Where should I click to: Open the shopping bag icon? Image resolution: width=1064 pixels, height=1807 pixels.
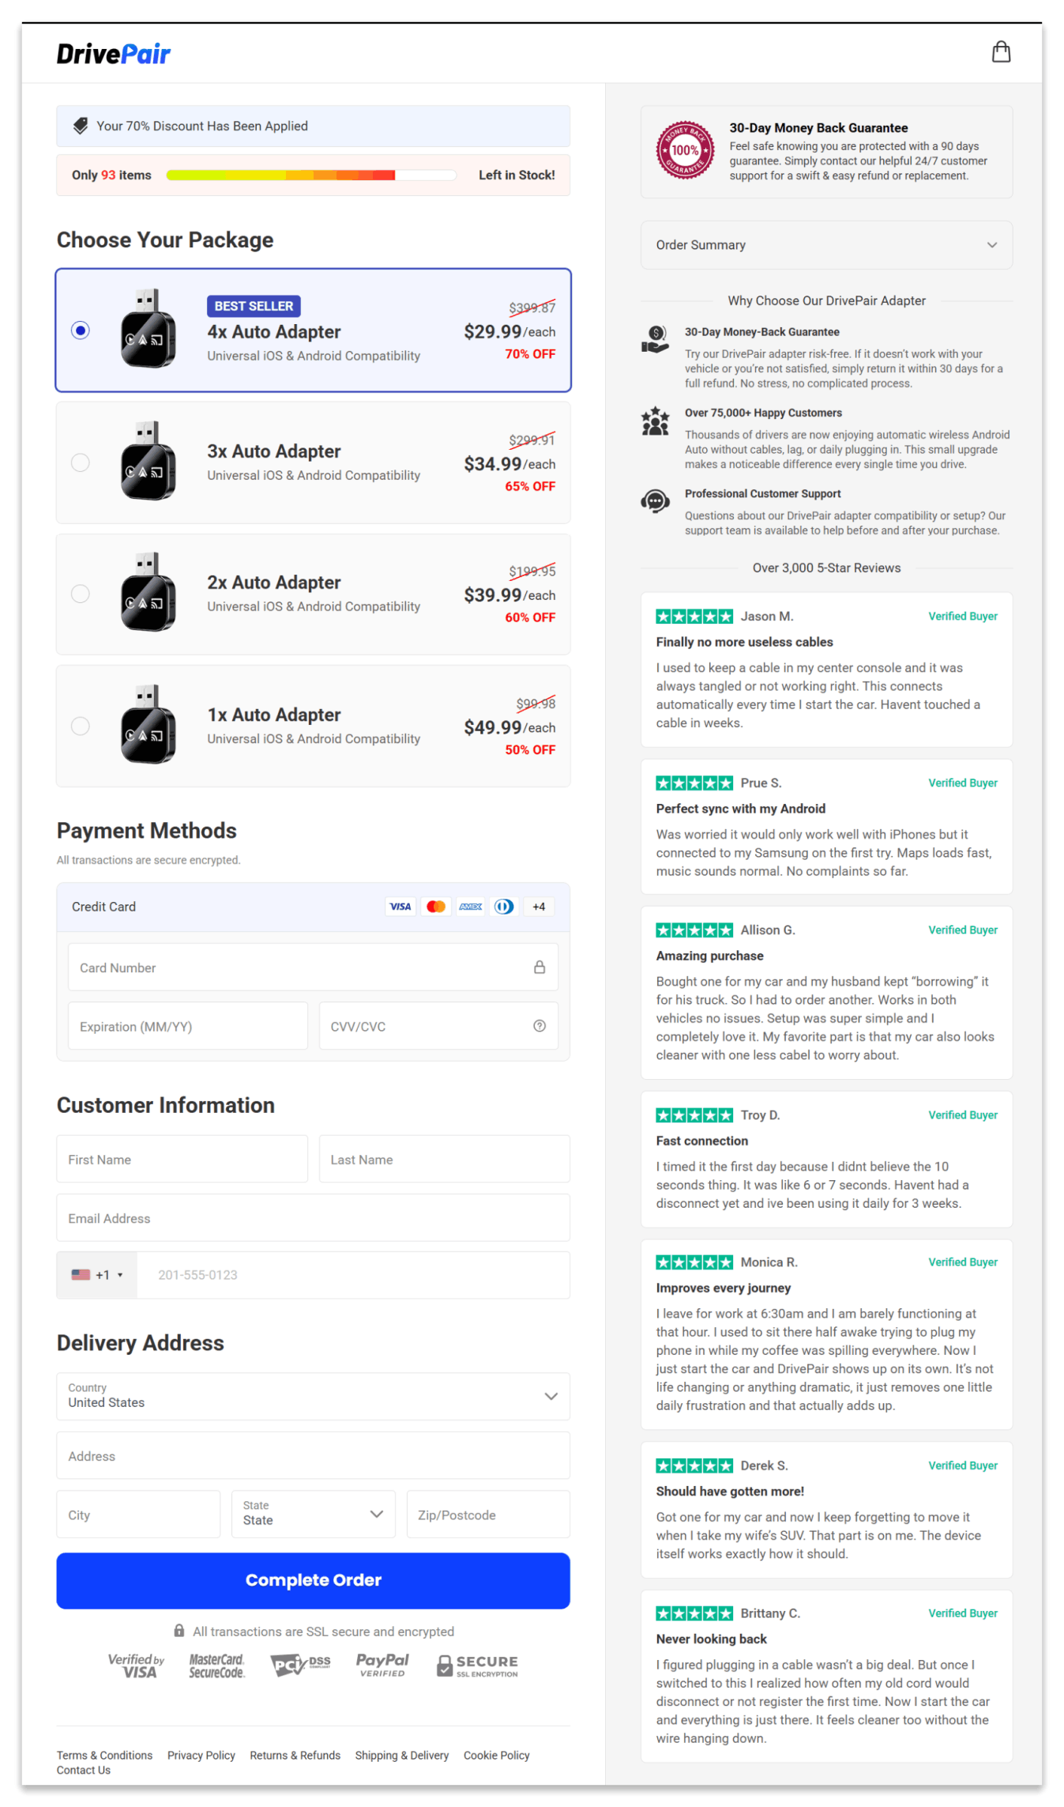click(1001, 52)
